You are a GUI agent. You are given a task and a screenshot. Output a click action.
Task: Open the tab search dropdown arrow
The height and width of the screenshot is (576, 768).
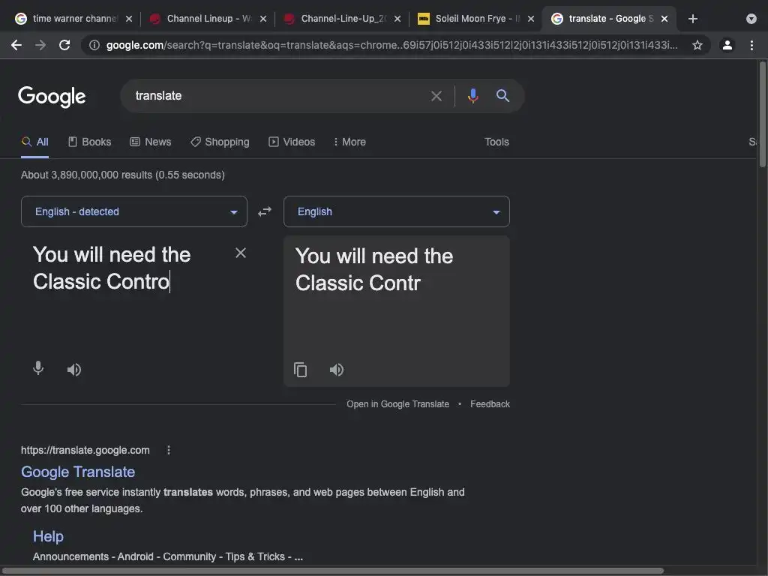pyautogui.click(x=751, y=19)
